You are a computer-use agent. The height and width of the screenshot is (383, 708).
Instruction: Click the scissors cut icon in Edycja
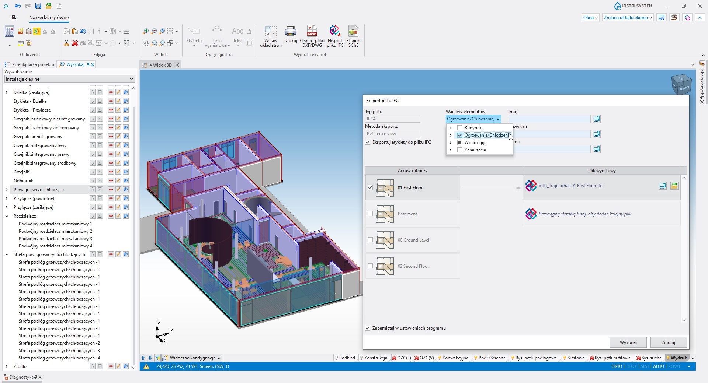66,43
